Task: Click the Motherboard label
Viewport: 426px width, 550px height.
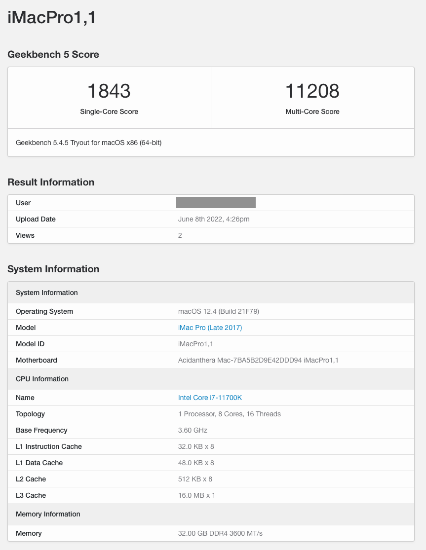Action: (x=36, y=360)
